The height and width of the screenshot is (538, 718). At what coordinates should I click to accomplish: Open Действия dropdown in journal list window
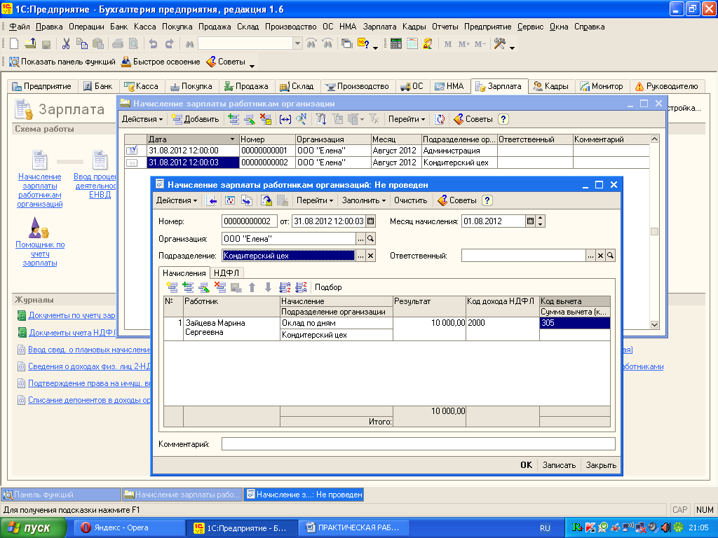pos(142,119)
